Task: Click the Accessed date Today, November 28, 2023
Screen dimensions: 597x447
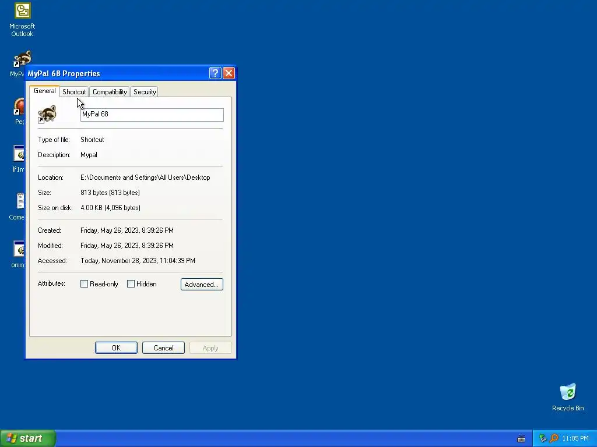Action: tap(138, 261)
